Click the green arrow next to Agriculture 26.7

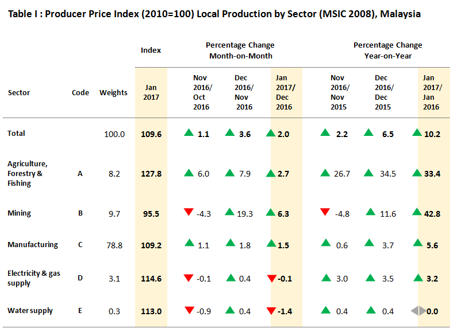coord(325,173)
